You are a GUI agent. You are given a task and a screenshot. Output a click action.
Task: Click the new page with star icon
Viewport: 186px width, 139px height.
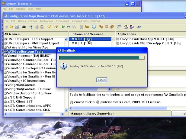point(81,27)
